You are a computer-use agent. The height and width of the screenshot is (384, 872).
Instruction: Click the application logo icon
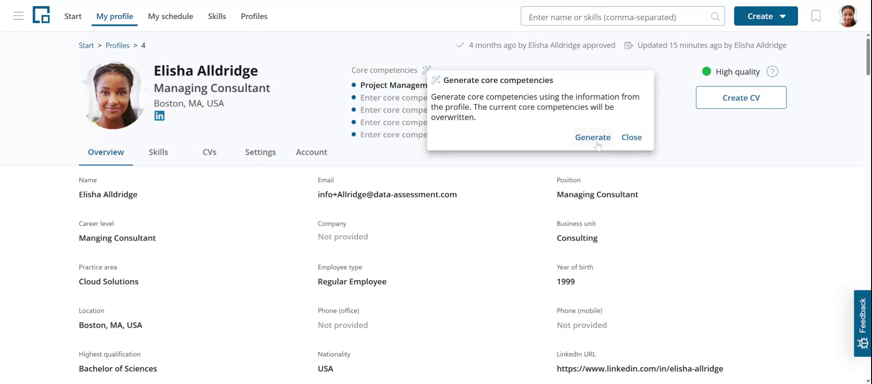click(x=41, y=15)
